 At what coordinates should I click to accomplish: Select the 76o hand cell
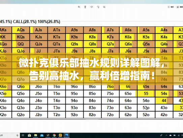point(110,87)
